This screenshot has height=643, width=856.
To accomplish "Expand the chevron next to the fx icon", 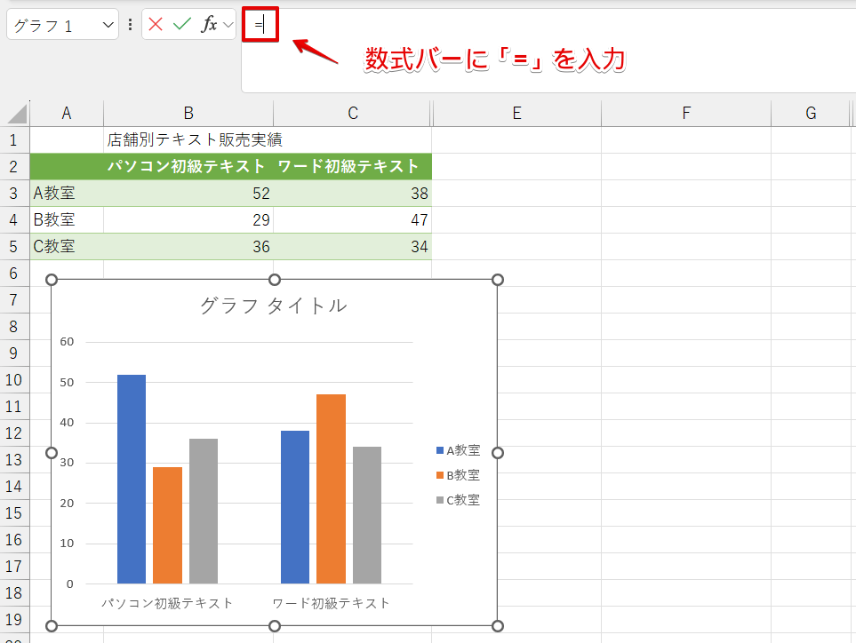I will (x=228, y=25).
